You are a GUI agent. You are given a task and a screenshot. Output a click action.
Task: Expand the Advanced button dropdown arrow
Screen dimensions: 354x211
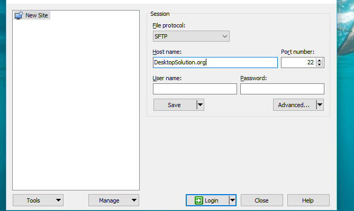[x=320, y=105]
